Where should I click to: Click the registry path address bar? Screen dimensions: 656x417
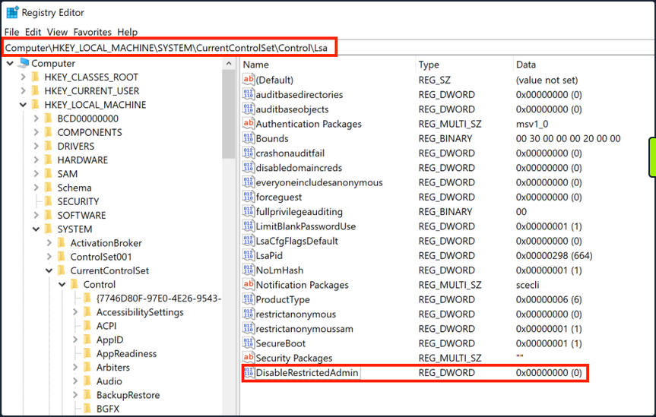pos(328,48)
